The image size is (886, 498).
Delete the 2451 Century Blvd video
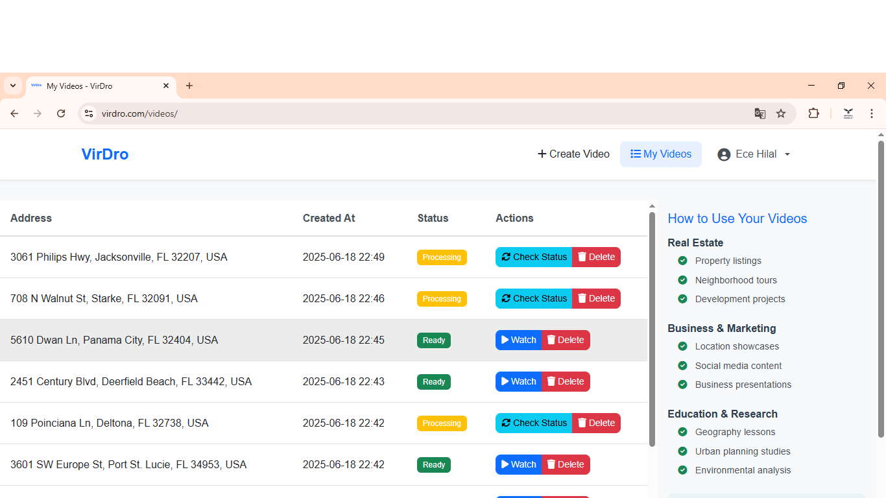(566, 382)
